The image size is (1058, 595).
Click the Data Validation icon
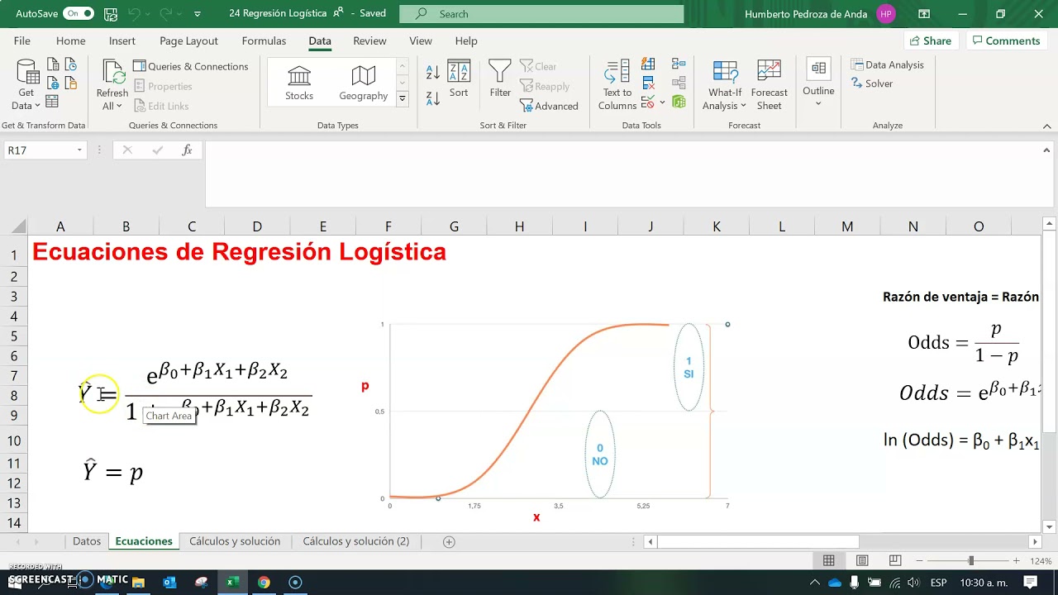coord(648,102)
